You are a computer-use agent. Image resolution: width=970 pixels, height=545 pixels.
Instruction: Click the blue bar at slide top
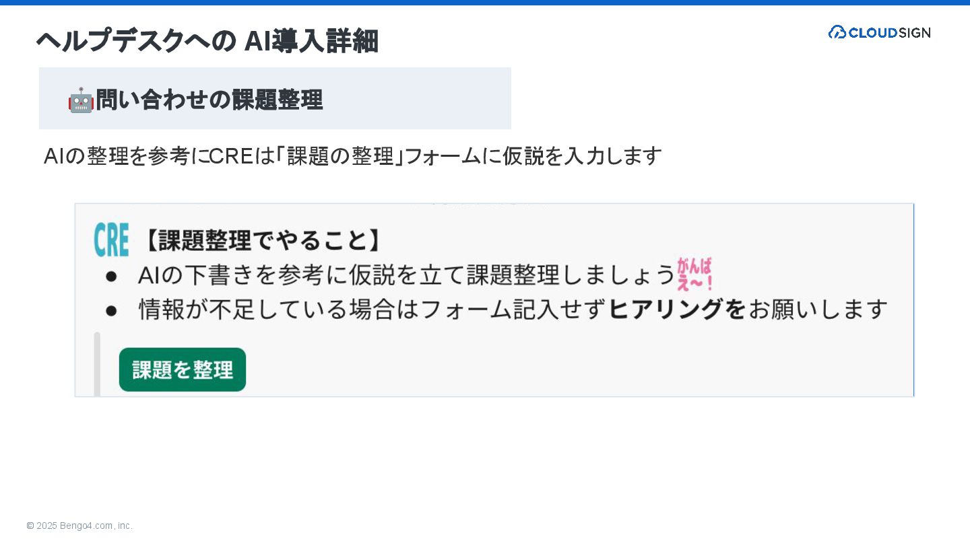pos(485,3)
